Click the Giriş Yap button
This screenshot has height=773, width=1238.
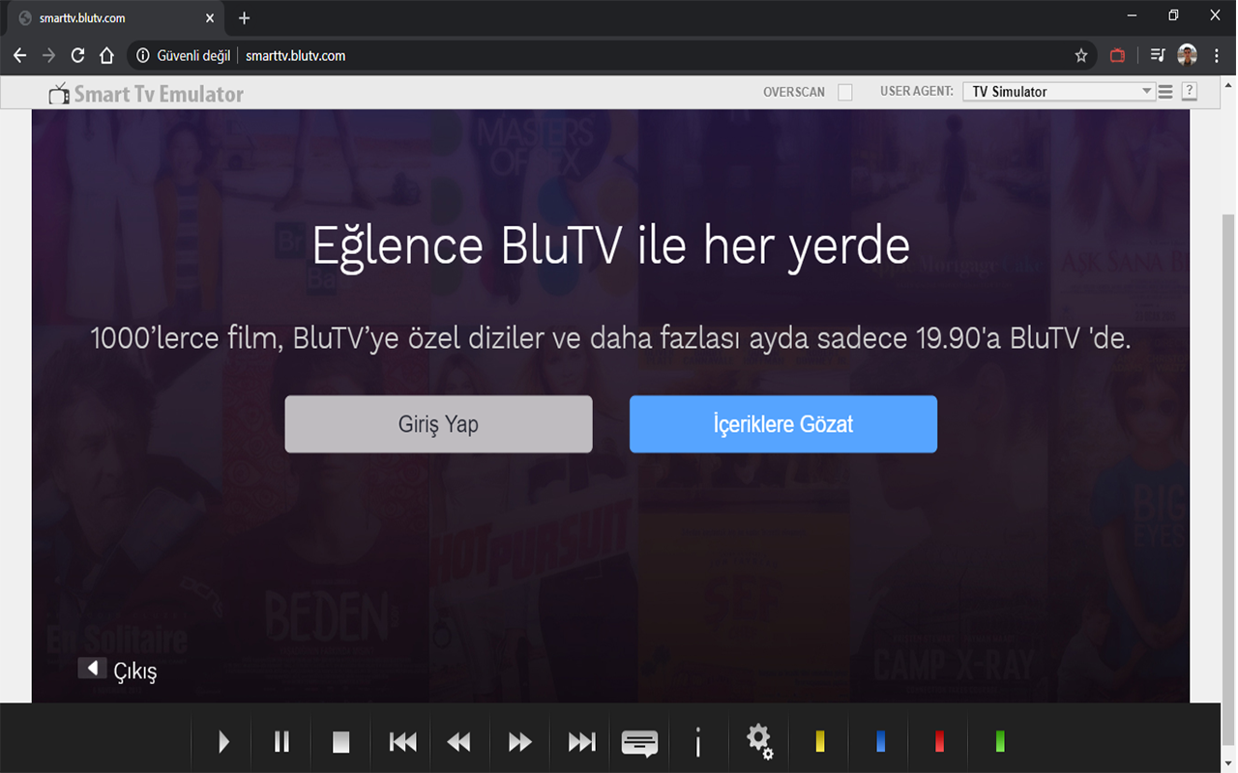click(x=438, y=424)
